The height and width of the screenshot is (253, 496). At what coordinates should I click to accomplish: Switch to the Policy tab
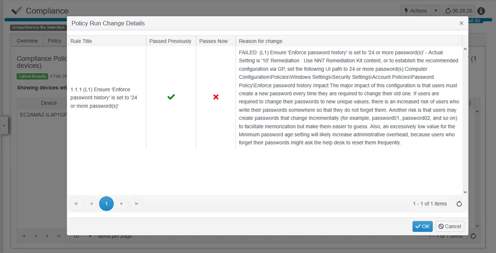[55, 41]
